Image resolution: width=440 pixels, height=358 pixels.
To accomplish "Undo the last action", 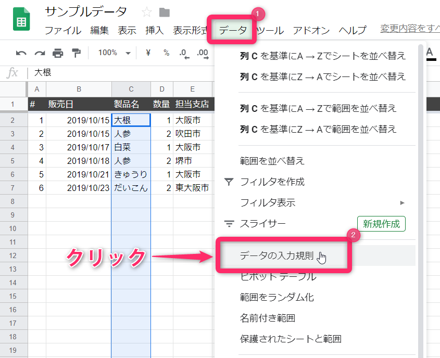I will [x=21, y=53].
